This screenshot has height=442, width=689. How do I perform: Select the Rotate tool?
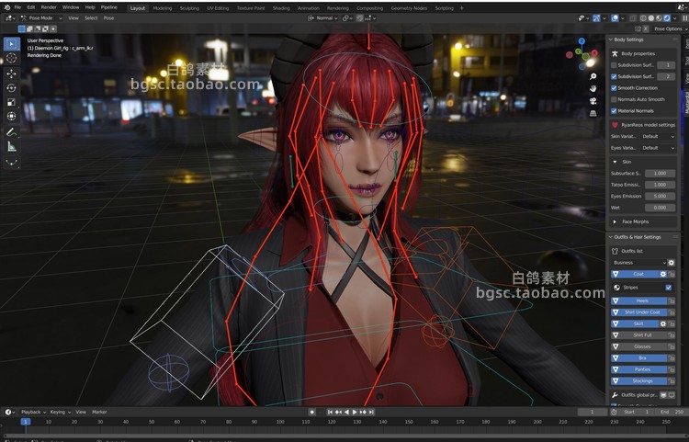11,88
